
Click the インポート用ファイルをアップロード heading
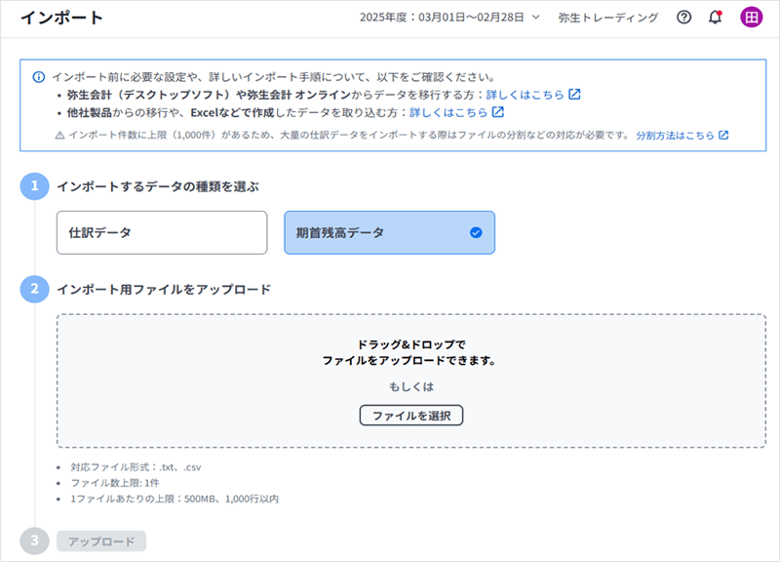[164, 289]
